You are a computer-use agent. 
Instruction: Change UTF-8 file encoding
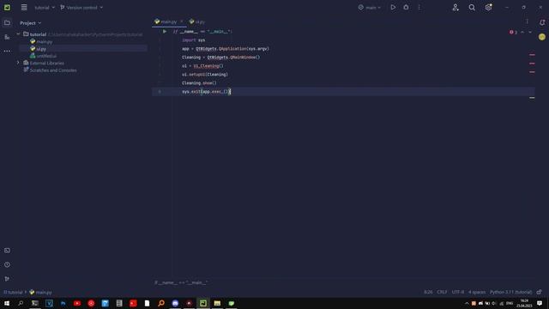pyautogui.click(x=457, y=292)
